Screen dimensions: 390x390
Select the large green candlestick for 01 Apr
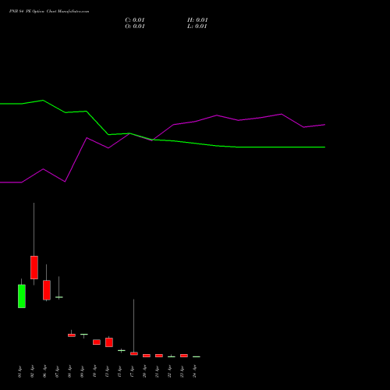coord(22,296)
